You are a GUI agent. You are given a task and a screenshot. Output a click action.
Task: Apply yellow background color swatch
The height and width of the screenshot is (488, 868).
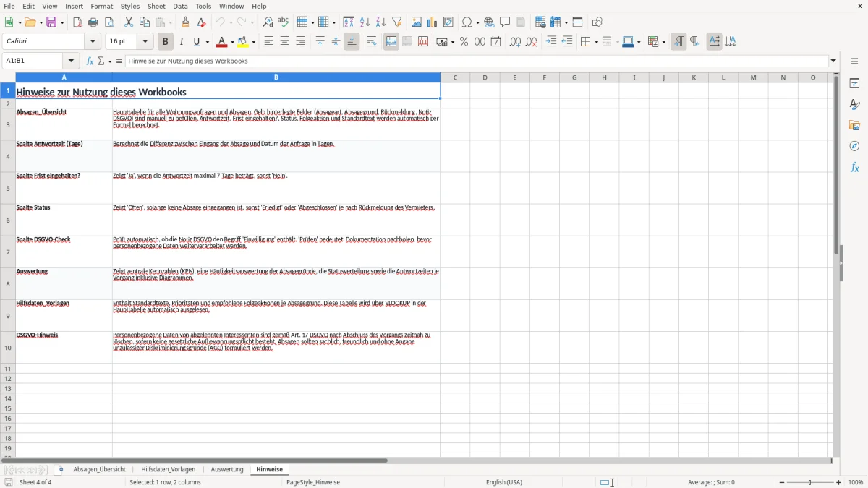[x=244, y=42]
